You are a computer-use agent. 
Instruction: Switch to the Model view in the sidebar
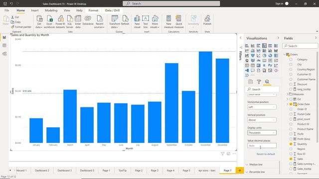4,54
